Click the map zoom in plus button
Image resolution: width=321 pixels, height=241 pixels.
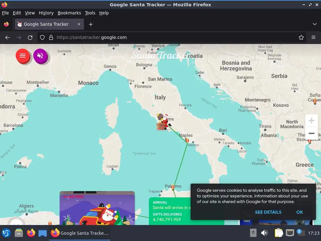click(x=311, y=120)
